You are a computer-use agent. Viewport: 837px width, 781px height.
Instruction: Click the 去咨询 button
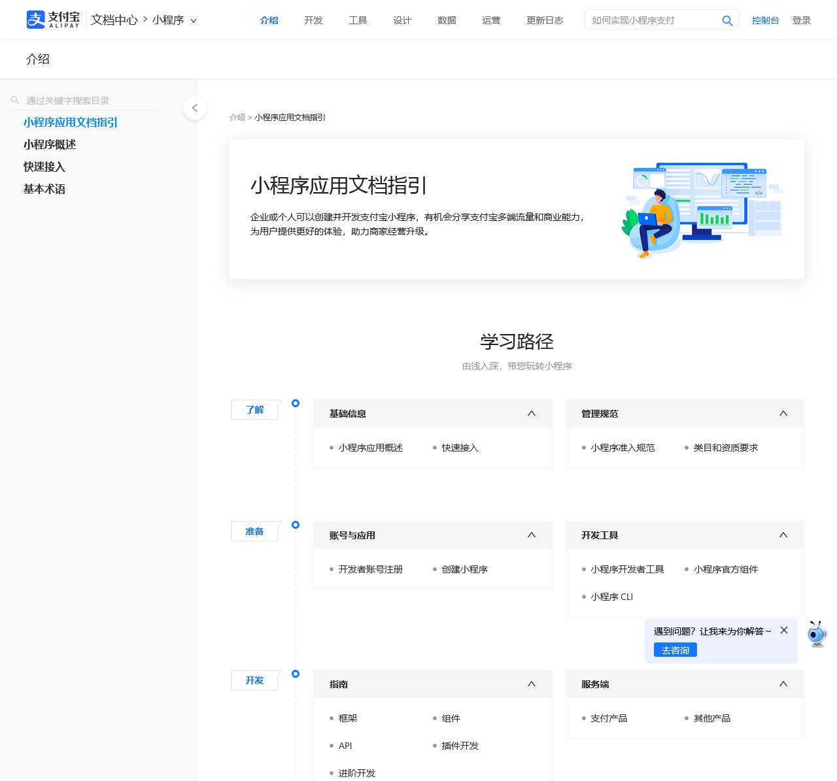[674, 650]
